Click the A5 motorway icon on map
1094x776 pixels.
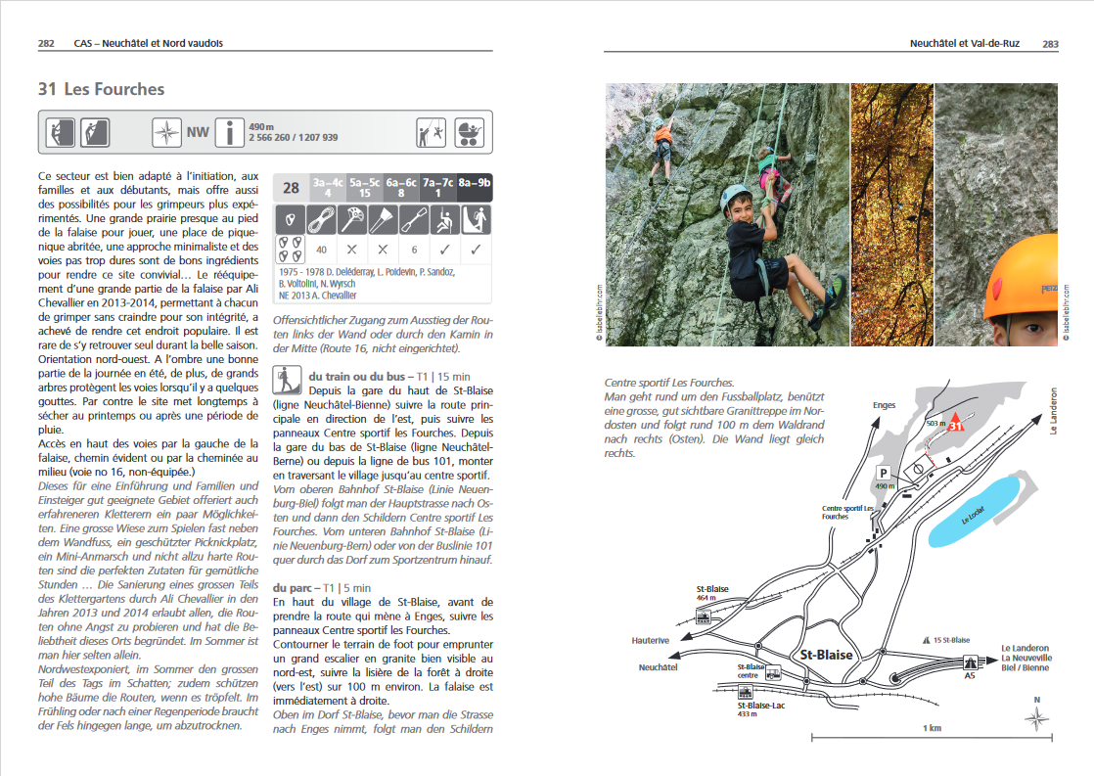(970, 662)
